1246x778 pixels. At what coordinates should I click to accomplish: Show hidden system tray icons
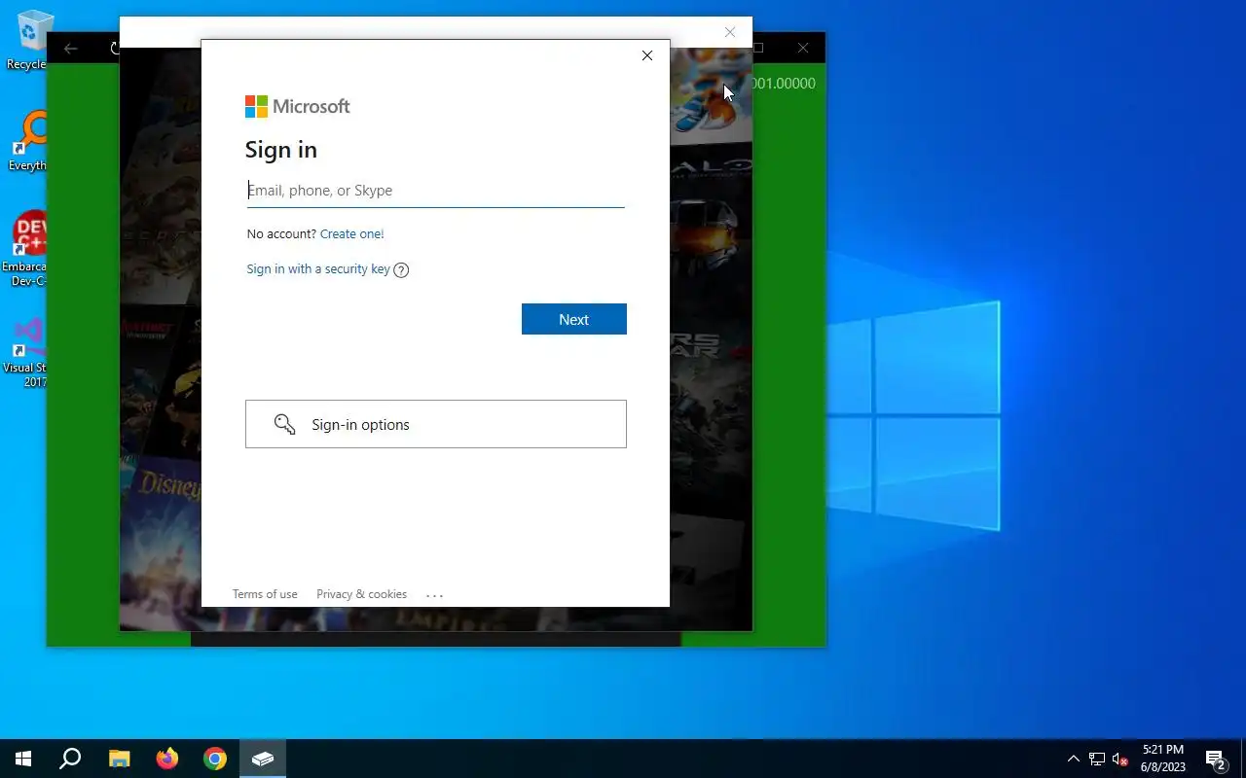1073,759
